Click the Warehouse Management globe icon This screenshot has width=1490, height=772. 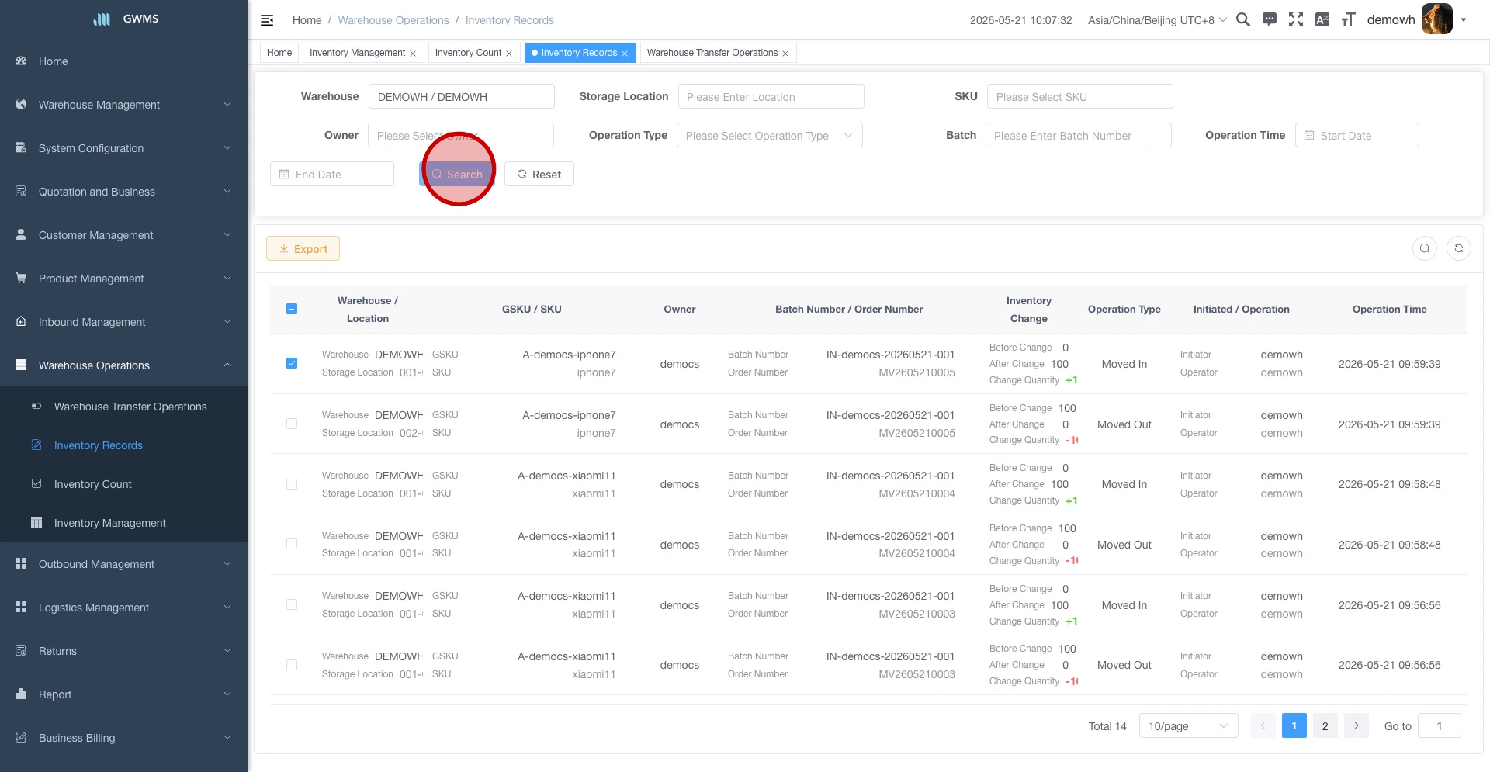[x=21, y=104]
